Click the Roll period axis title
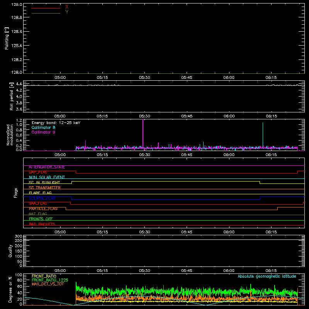 click(x=11, y=96)
